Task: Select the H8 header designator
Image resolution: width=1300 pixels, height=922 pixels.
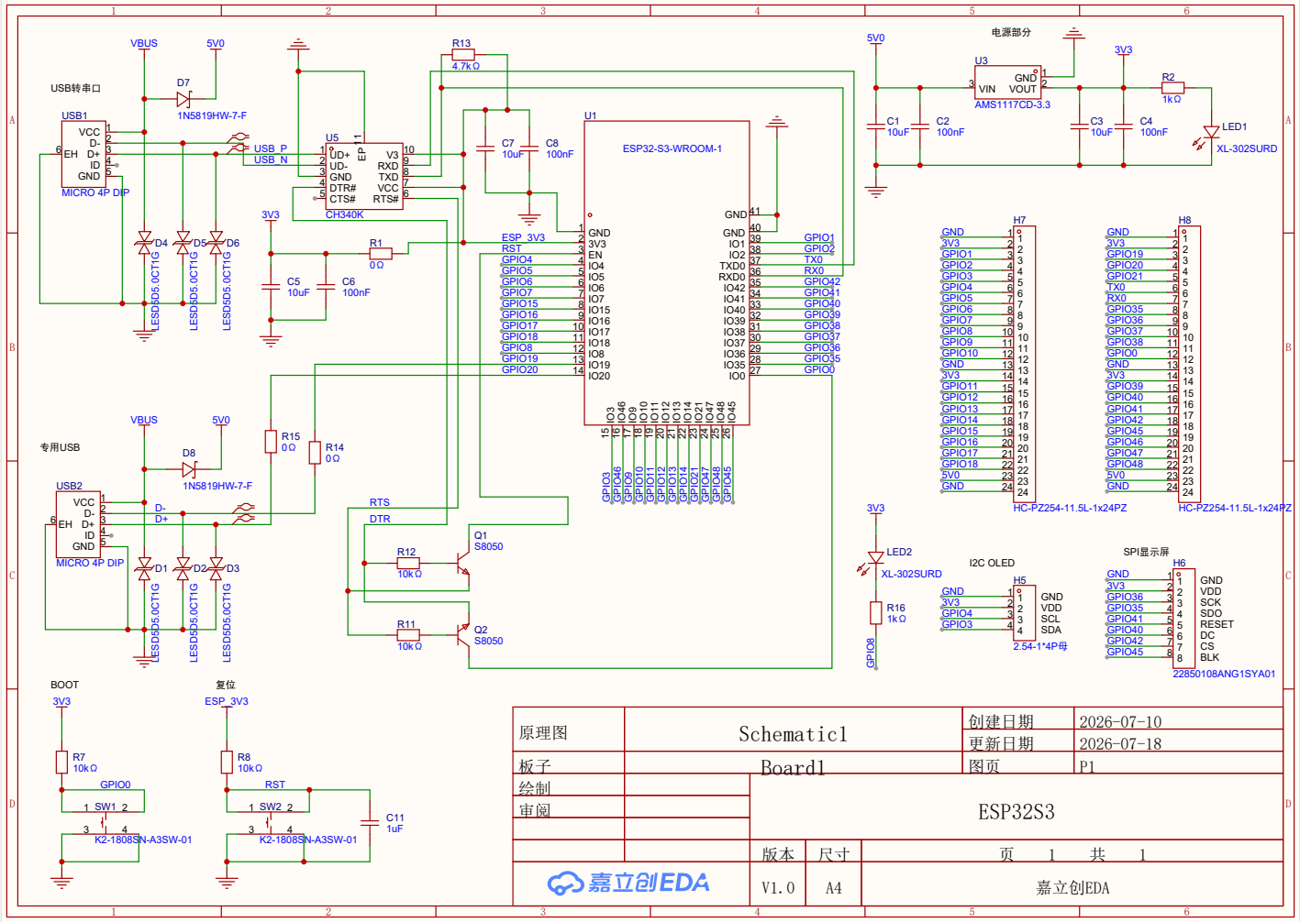Action: [x=1184, y=221]
